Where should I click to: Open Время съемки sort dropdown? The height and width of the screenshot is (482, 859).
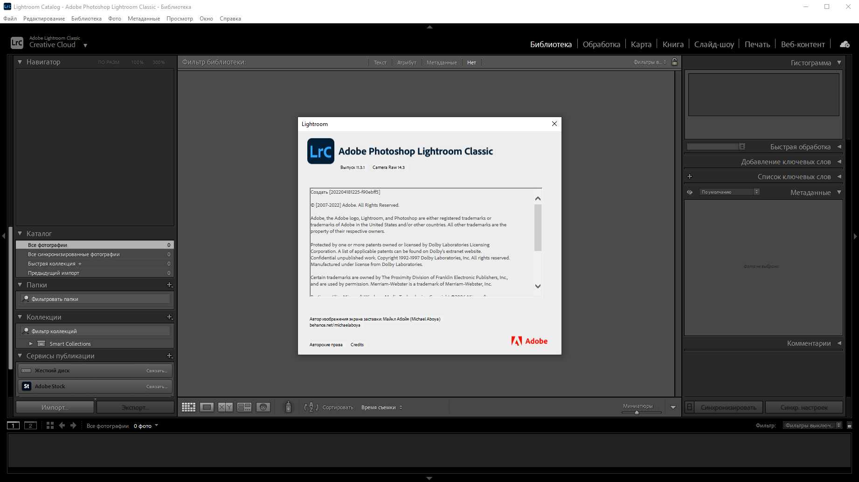pos(382,407)
